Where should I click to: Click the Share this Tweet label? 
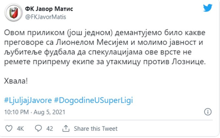pos(96,129)
